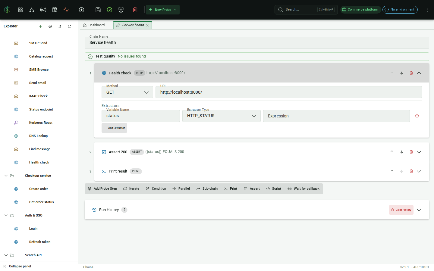This screenshot has width=434, height=271.
Task: Expand the Run History section
Action: (x=419, y=210)
